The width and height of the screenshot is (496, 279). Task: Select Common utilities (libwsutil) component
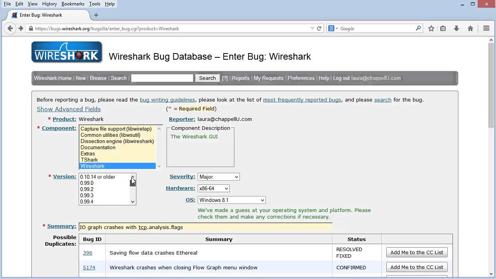pyautogui.click(x=117, y=135)
